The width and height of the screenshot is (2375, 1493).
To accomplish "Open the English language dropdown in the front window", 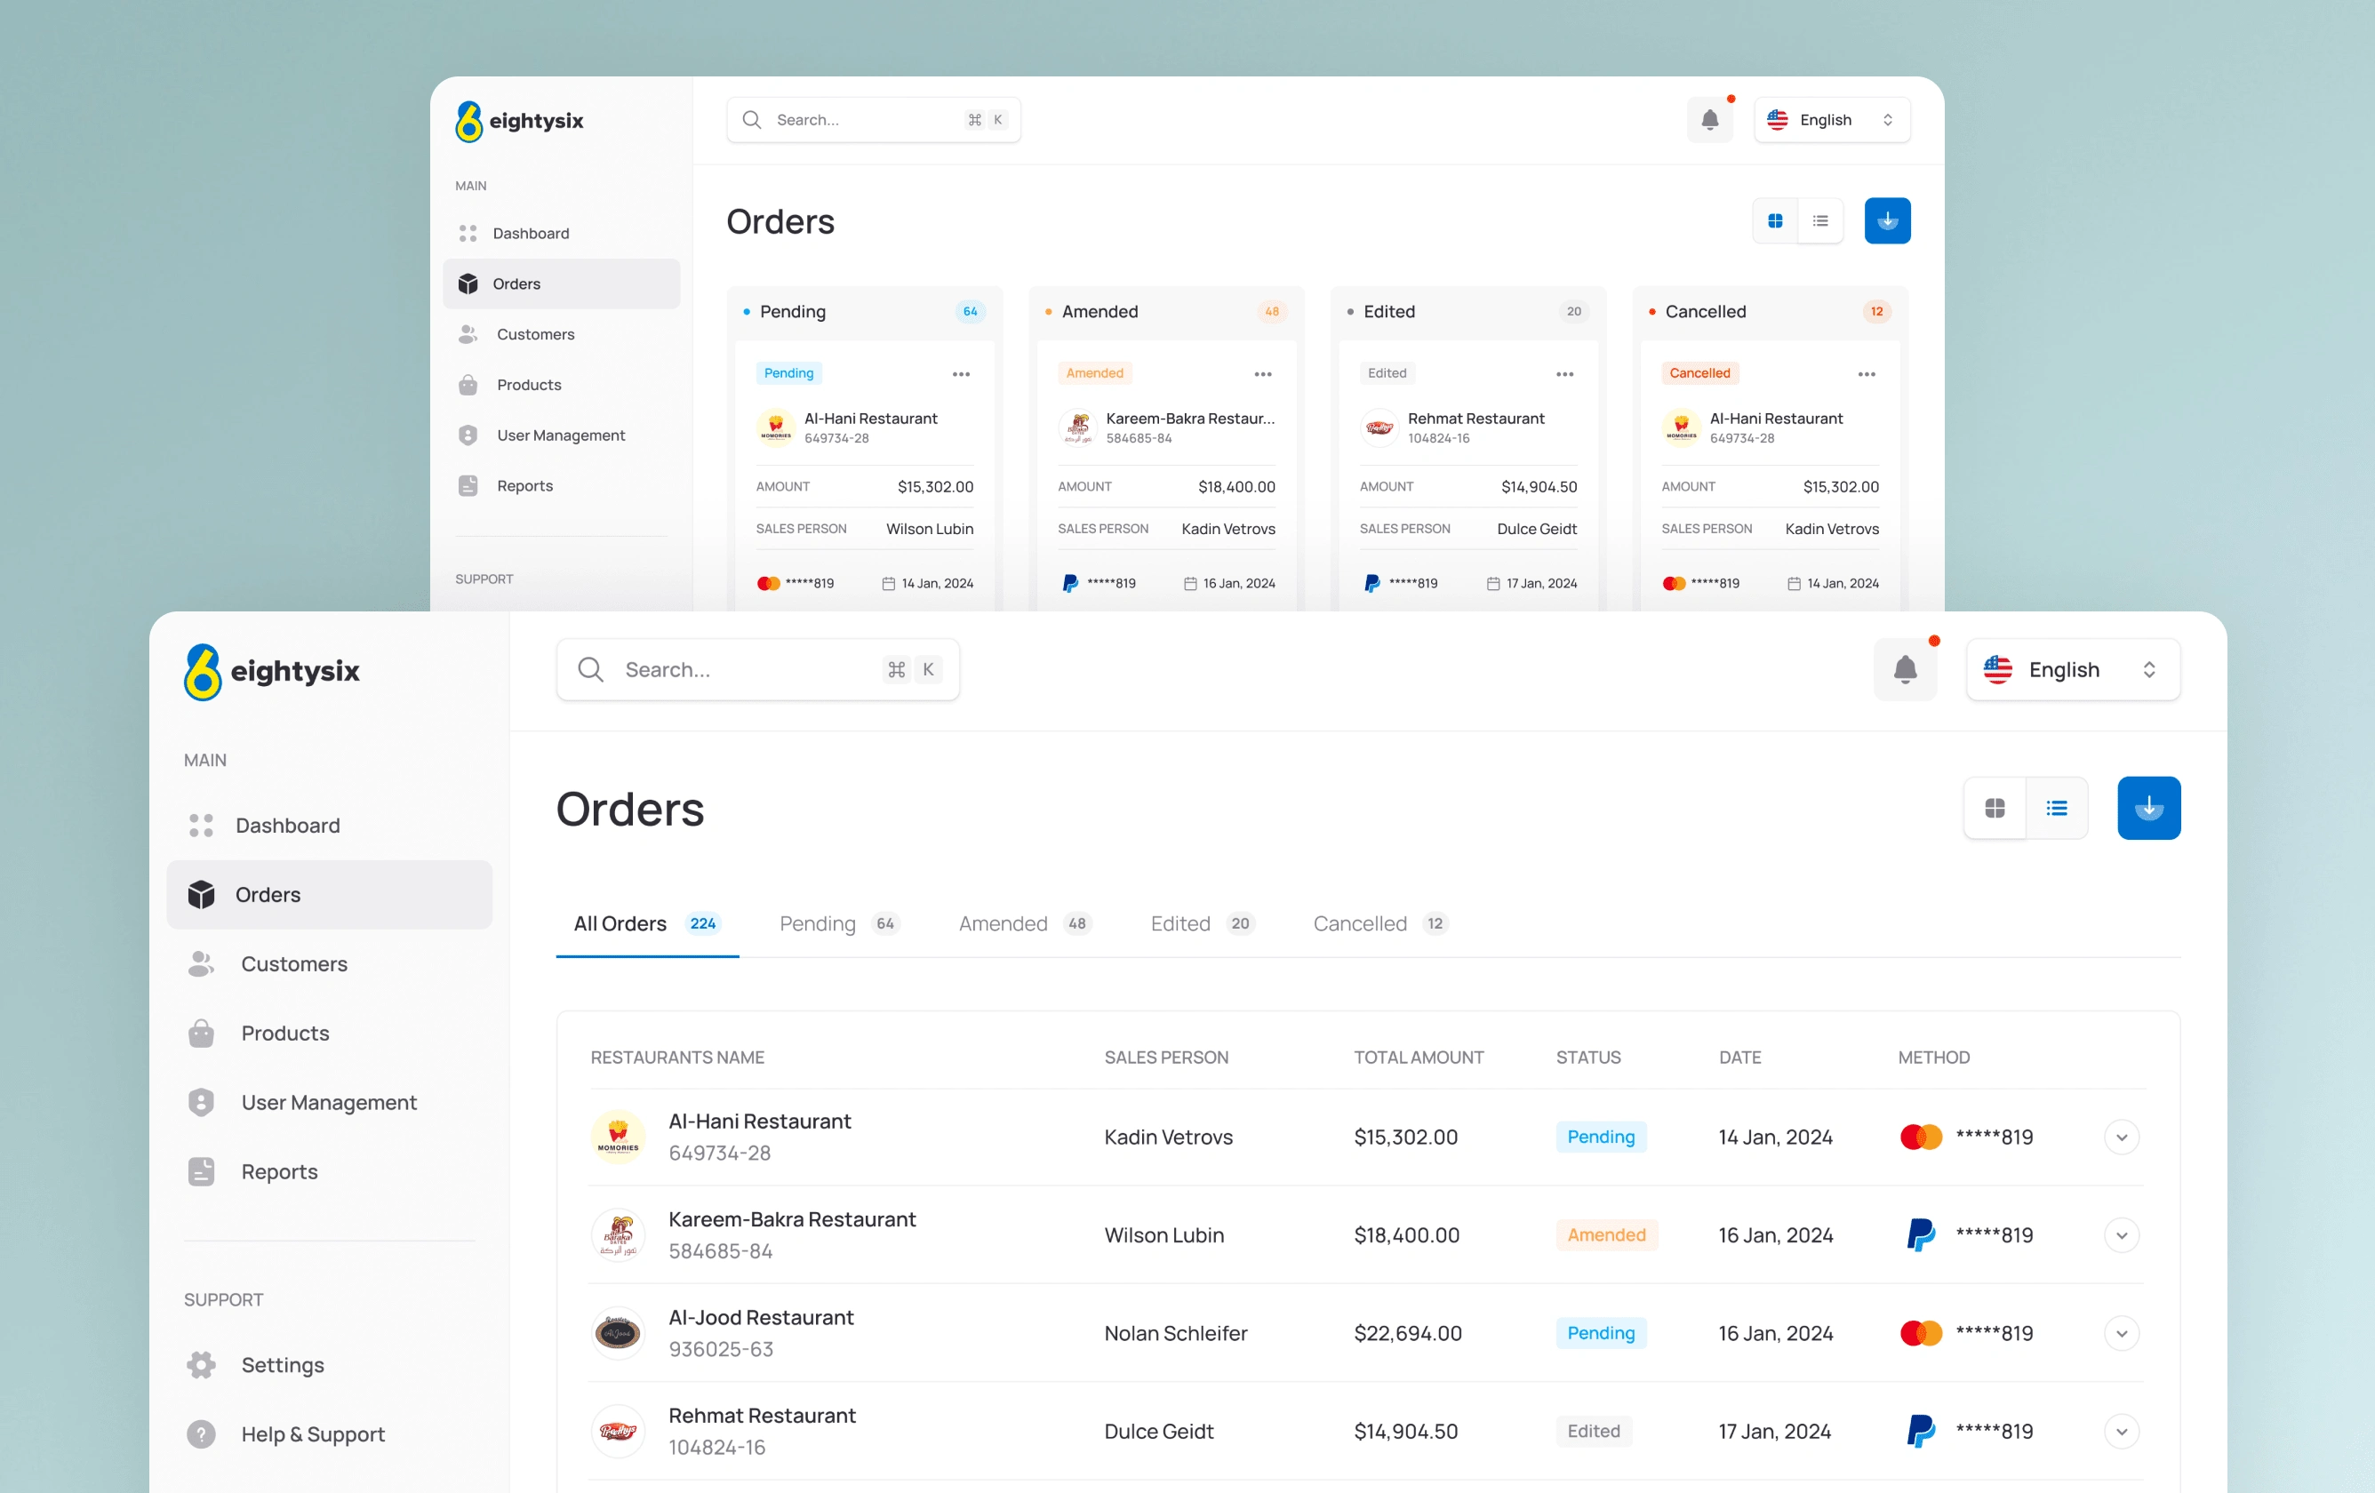I will (2072, 669).
